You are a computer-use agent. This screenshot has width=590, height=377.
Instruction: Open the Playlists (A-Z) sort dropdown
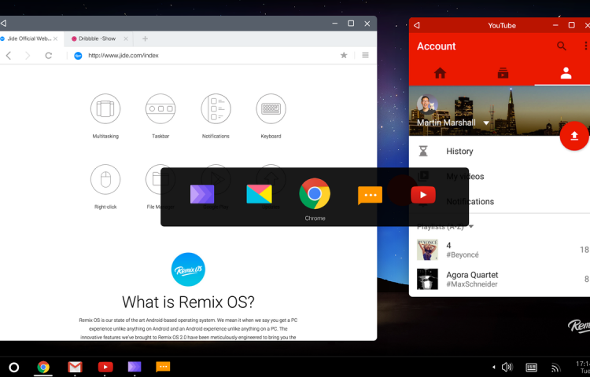point(471,226)
